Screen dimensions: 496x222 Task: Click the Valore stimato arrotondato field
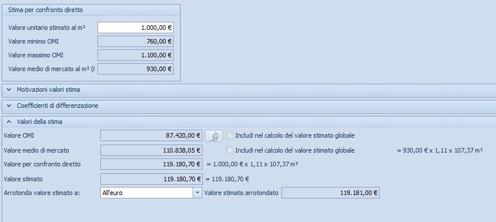tap(330, 193)
